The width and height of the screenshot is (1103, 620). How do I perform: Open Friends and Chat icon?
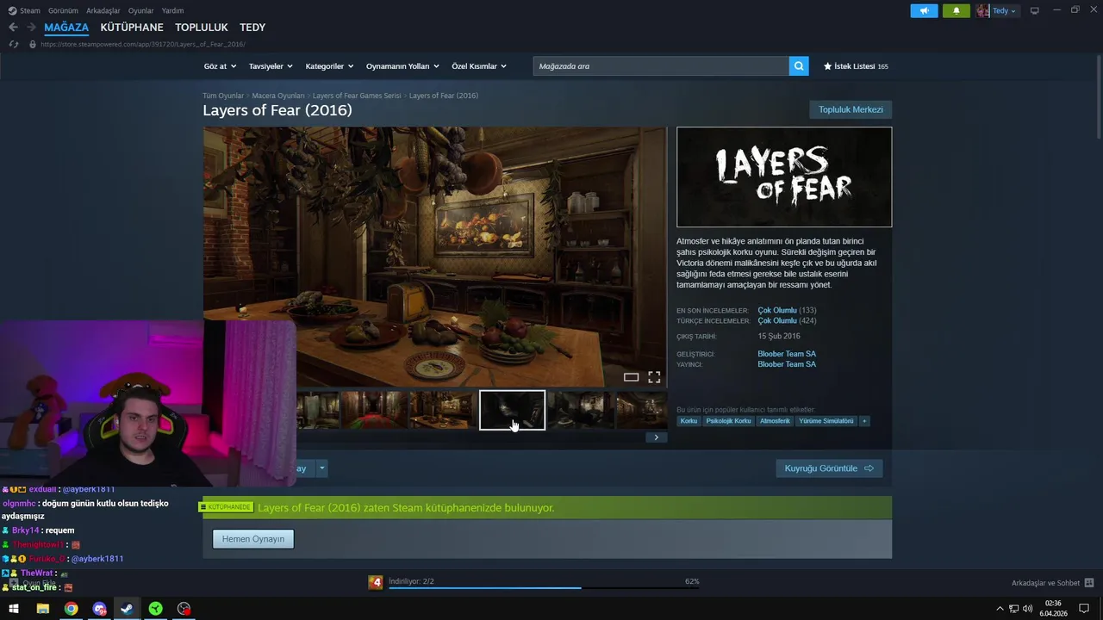[1089, 583]
